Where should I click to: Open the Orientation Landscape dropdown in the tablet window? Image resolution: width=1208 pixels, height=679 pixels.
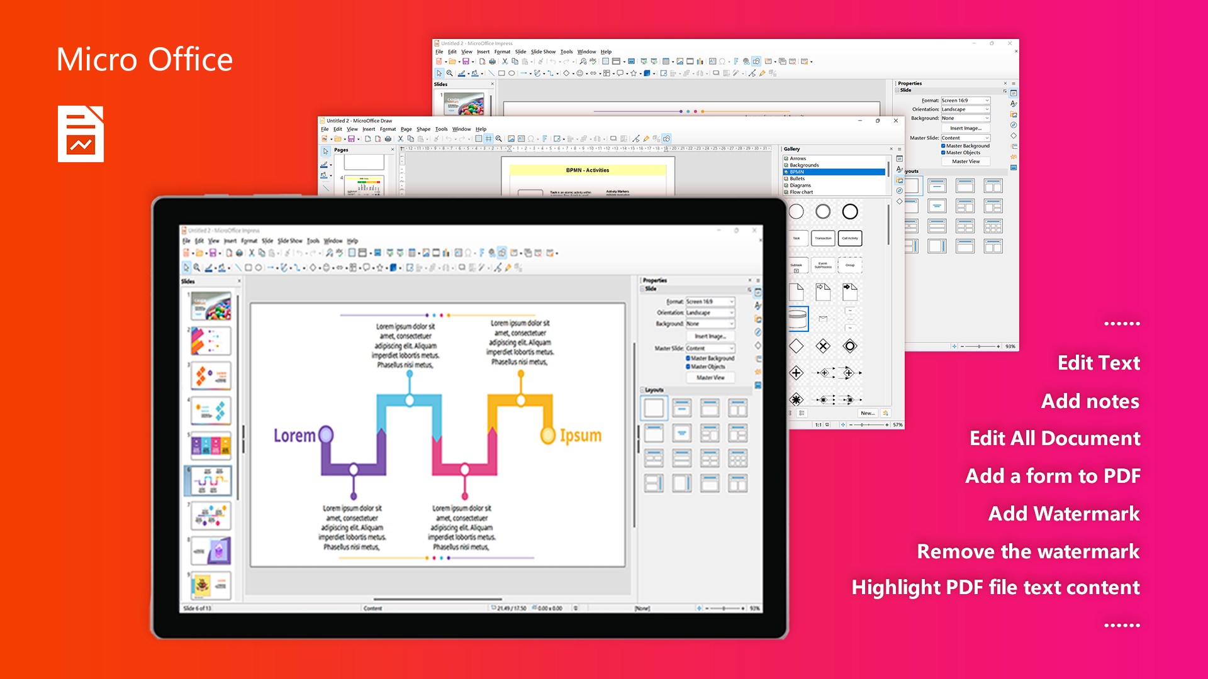tap(710, 312)
